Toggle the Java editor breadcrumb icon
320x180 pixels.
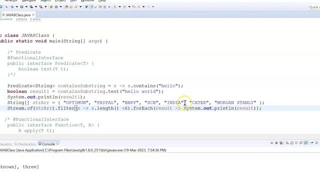pos(86,6)
